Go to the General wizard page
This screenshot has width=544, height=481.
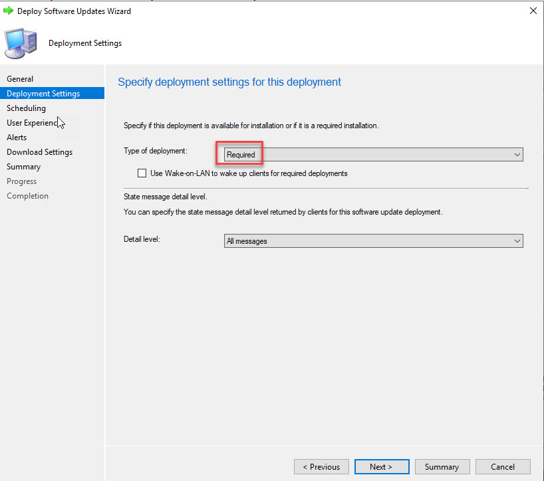(x=20, y=79)
